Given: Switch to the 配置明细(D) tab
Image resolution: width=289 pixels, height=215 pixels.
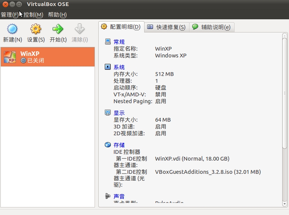Looking at the screenshot, I should 121,27.
